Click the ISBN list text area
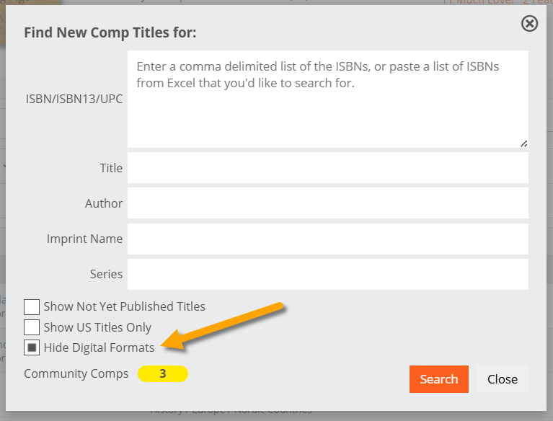553x421 pixels. coord(327,99)
